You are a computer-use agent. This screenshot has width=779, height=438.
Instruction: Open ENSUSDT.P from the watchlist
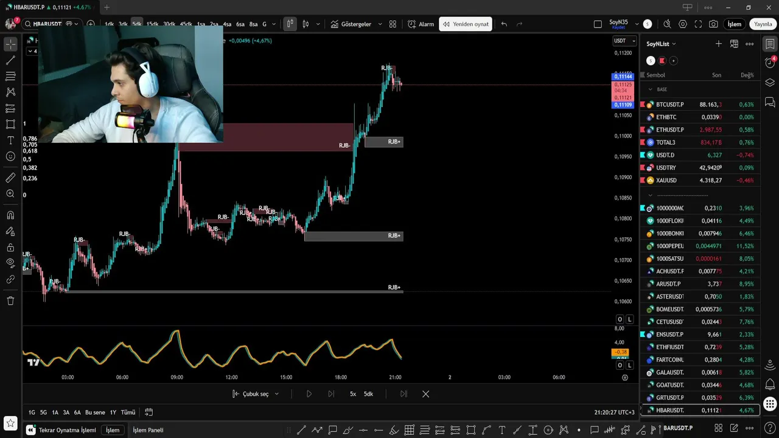[x=700, y=335]
